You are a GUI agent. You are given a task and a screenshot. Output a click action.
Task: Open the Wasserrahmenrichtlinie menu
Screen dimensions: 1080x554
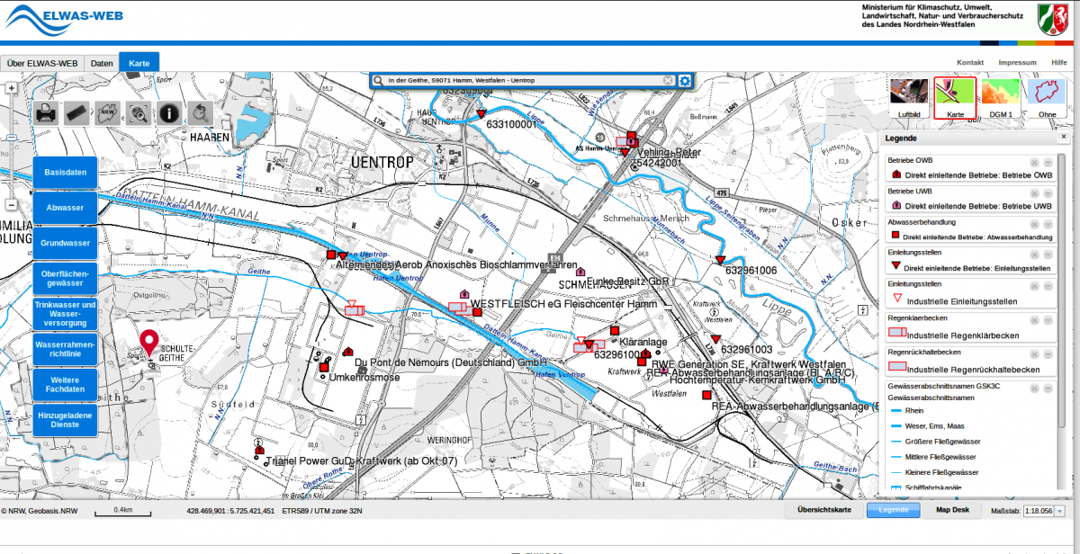click(66, 349)
